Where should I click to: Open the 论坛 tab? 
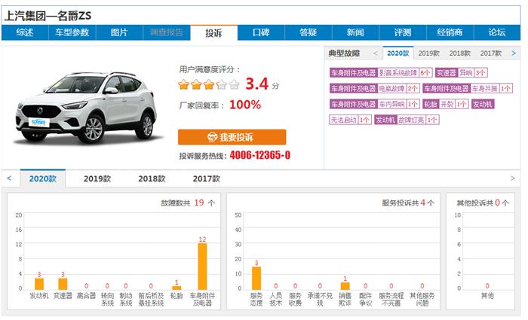497,32
